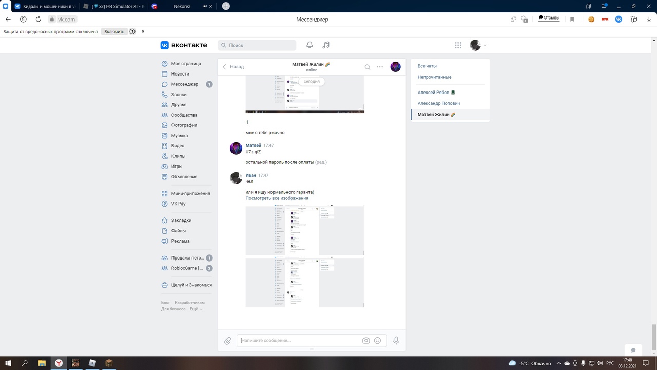Viewport: 657px width, 370px height.
Task: Record a voice message with microphone icon
Action: pos(396,341)
